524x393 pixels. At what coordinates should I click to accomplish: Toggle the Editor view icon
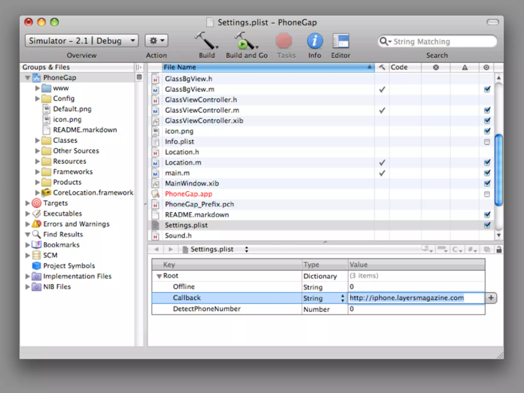(341, 41)
